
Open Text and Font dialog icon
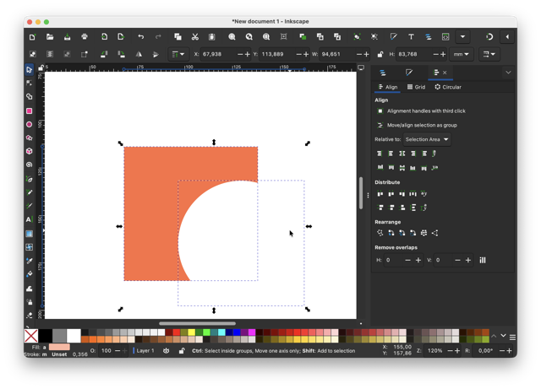pyautogui.click(x=411, y=37)
